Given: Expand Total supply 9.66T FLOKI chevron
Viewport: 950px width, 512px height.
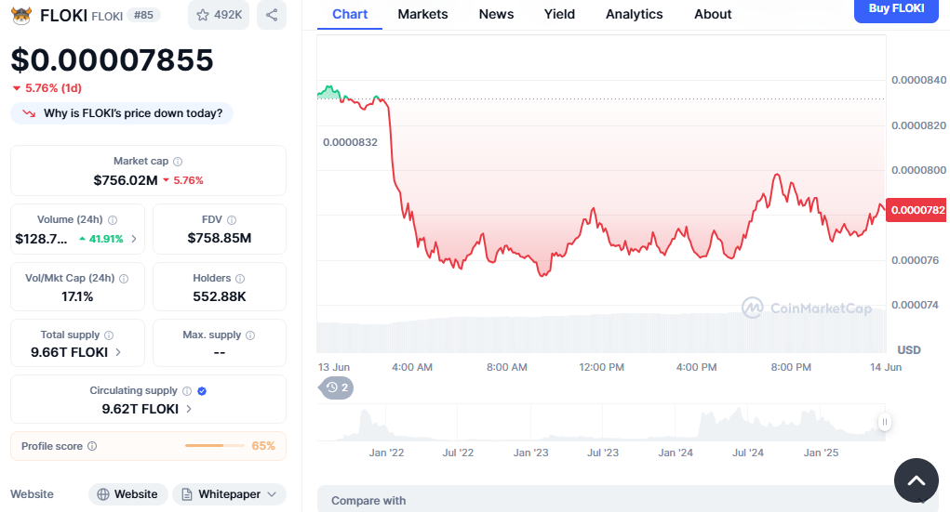Looking at the screenshot, I should 118,352.
